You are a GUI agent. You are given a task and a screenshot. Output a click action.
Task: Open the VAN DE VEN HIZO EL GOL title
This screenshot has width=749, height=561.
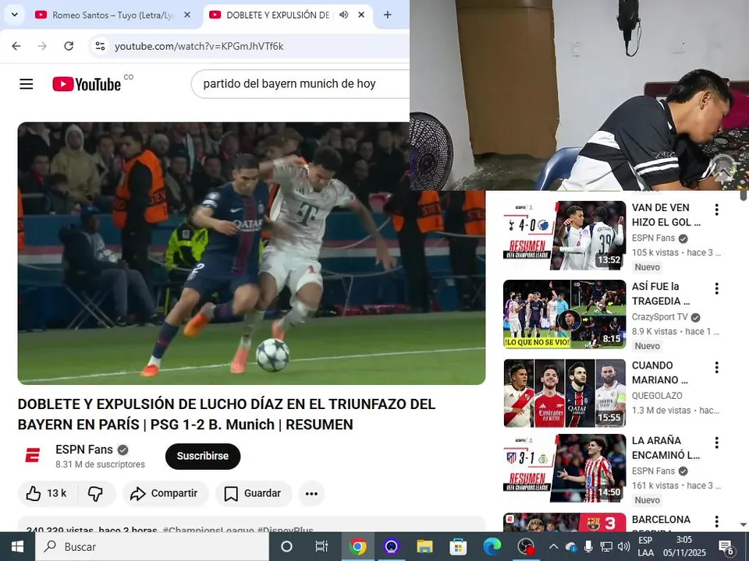point(666,215)
